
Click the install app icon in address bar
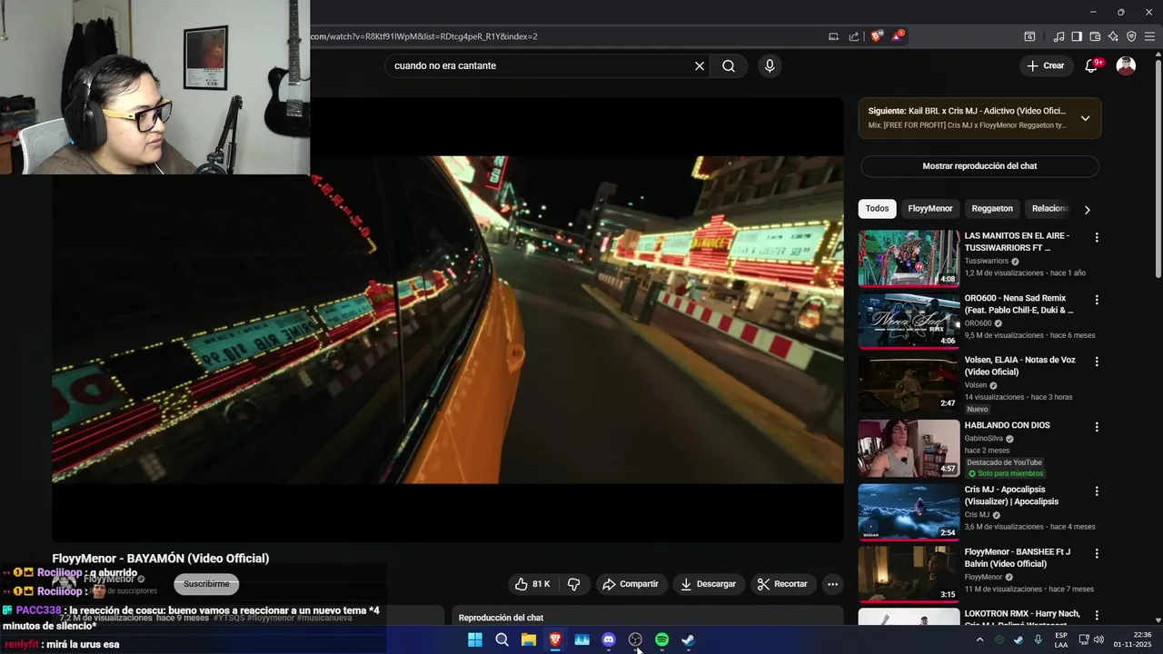tap(833, 36)
